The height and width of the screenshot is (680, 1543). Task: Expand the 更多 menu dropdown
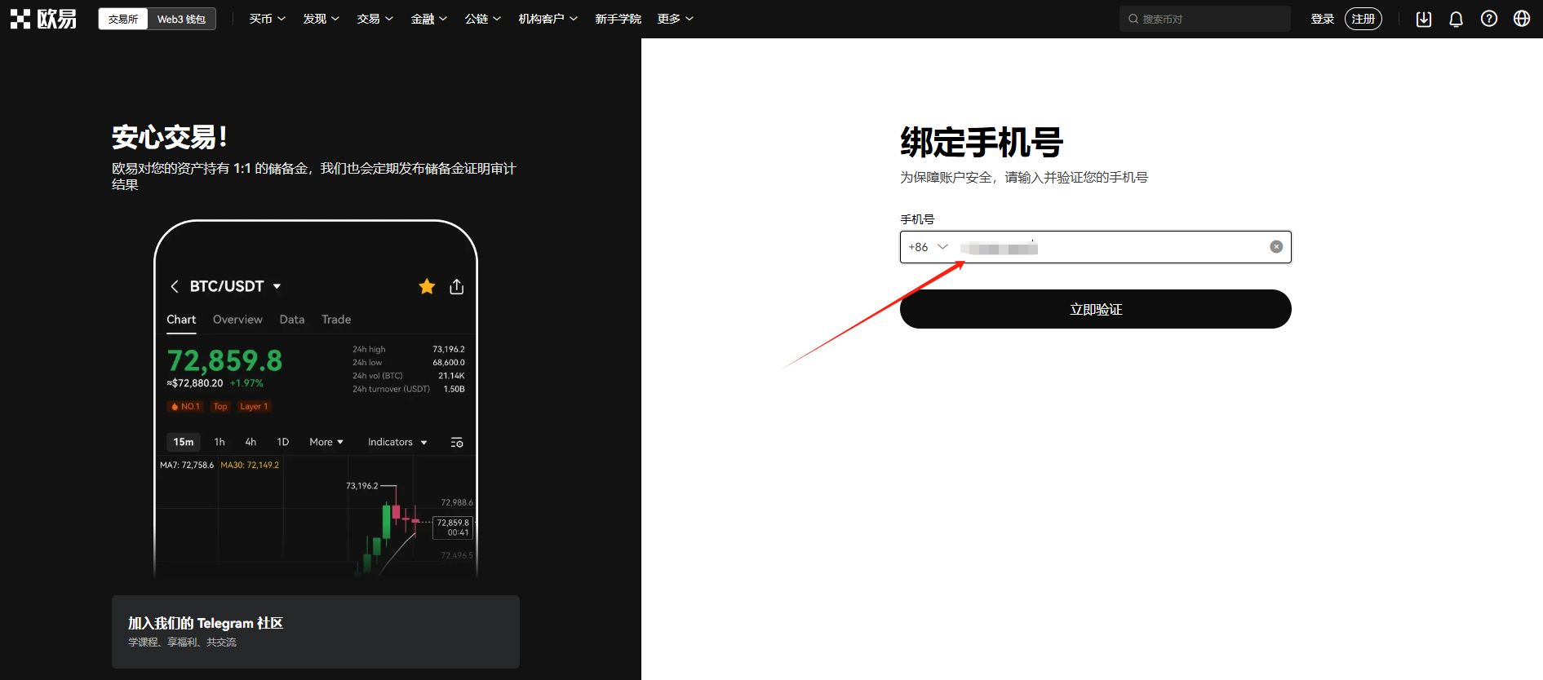click(x=675, y=19)
